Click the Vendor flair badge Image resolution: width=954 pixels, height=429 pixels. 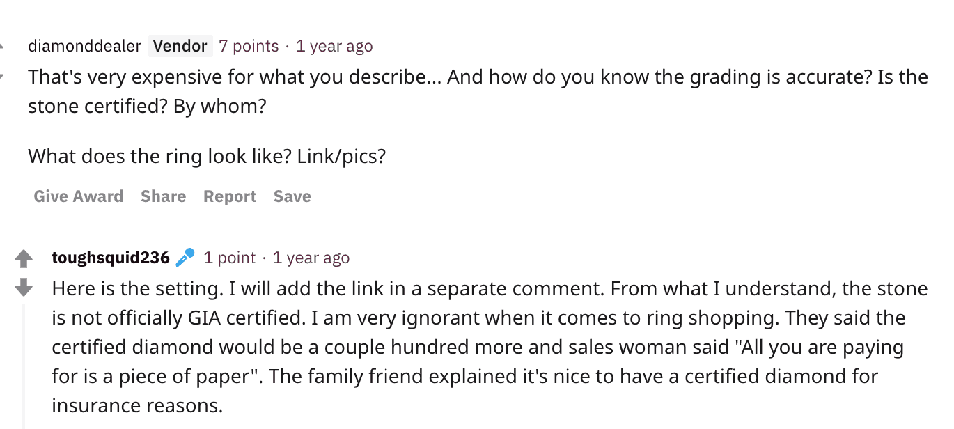[x=180, y=46]
